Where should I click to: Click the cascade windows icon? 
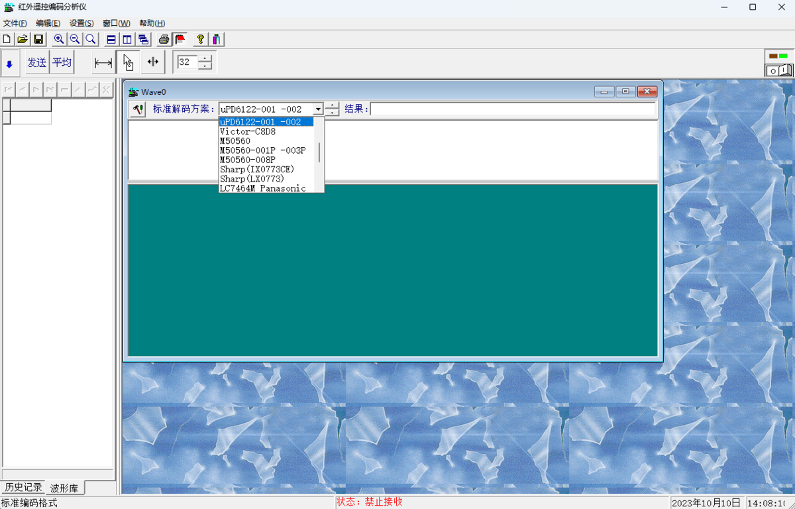click(x=143, y=39)
